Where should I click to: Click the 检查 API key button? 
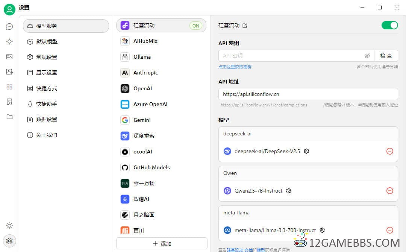coord(386,56)
